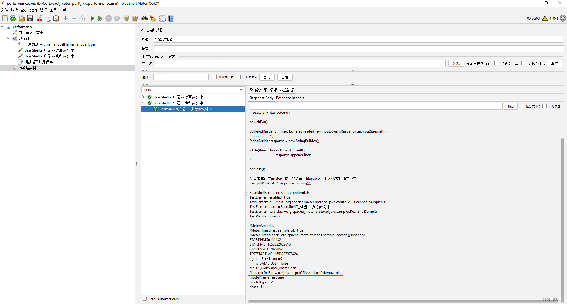Open the 帮助 menu

coord(63,10)
